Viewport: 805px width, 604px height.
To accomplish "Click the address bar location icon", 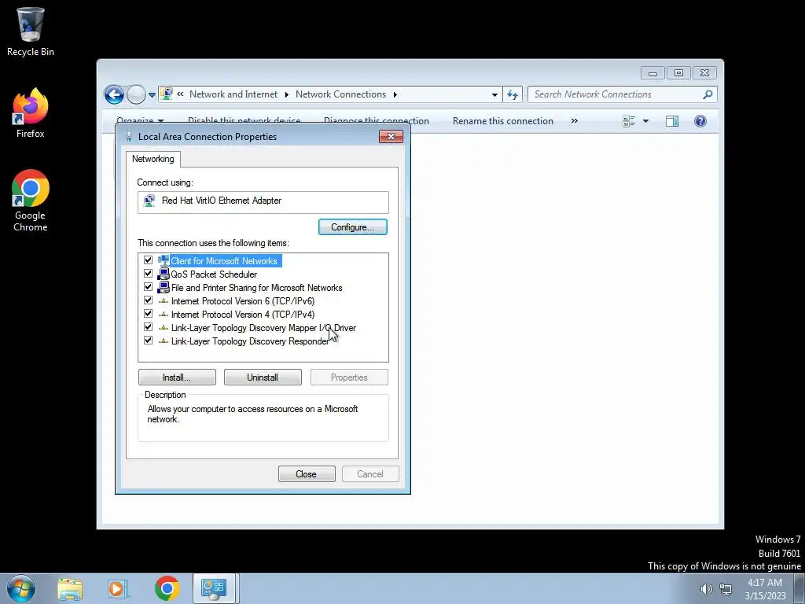I will pyautogui.click(x=167, y=94).
